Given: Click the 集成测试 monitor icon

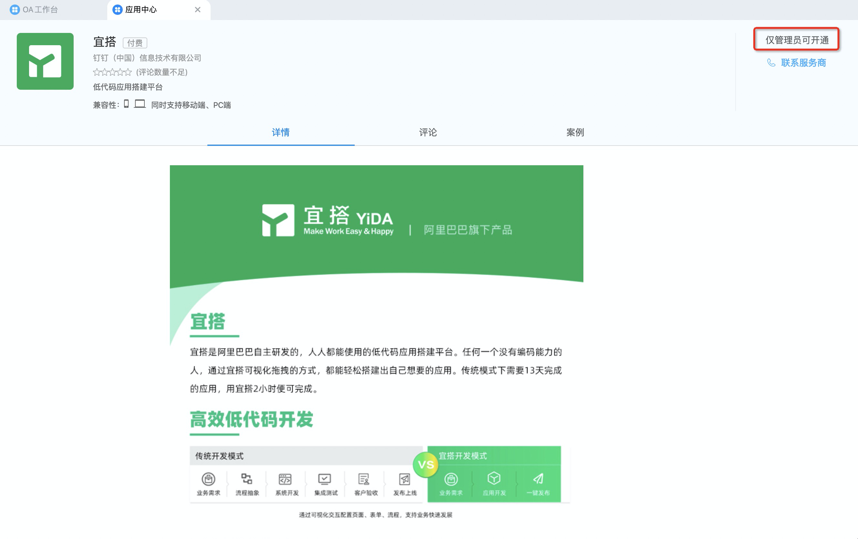Looking at the screenshot, I should (x=324, y=479).
